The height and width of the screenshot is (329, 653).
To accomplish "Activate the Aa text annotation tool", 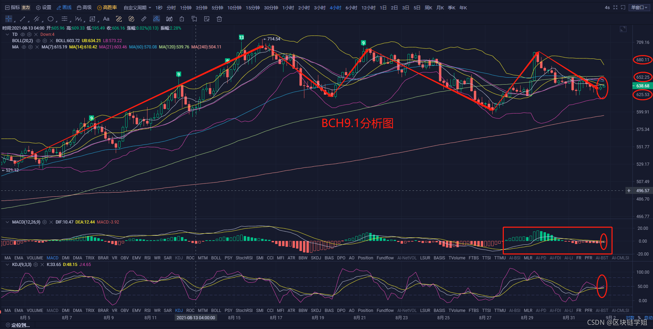I will pyautogui.click(x=106, y=19).
